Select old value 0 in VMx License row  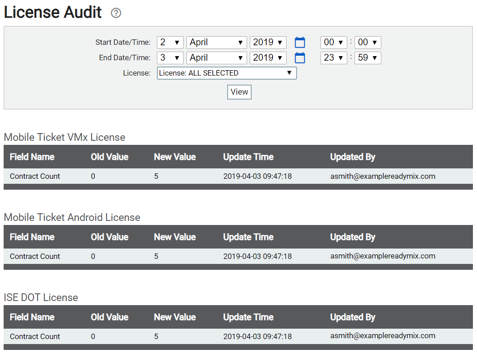point(93,176)
